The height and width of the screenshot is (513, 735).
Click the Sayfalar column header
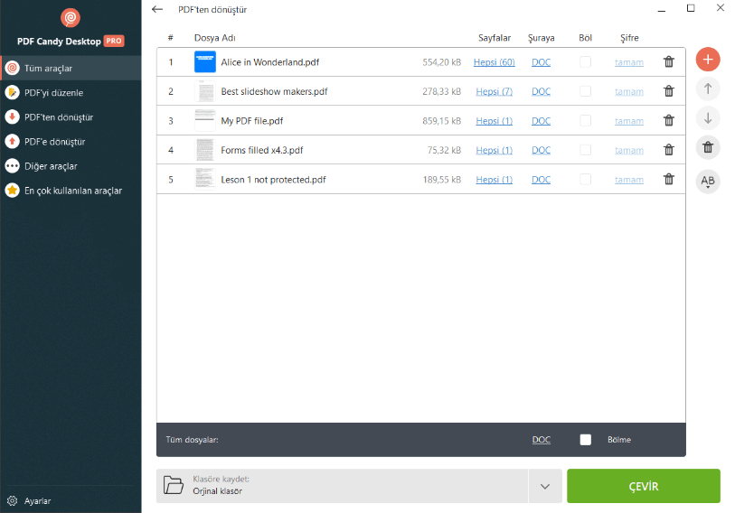click(494, 38)
